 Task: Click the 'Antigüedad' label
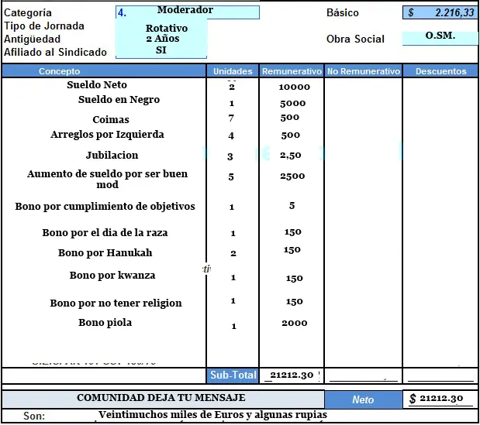pyautogui.click(x=32, y=39)
